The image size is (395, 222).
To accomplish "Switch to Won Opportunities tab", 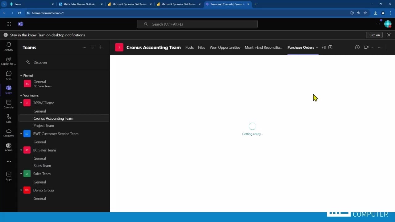I will point(225,47).
